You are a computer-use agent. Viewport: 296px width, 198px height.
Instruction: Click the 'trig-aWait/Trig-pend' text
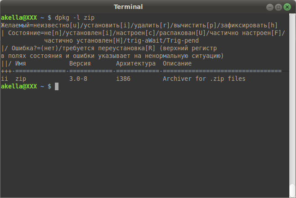[163, 41]
